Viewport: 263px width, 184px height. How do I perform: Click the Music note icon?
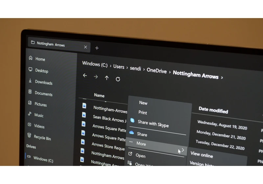click(30, 114)
